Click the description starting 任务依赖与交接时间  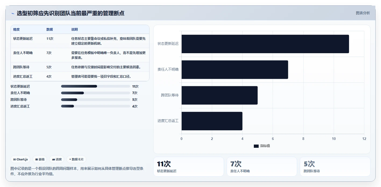[x=106, y=67]
